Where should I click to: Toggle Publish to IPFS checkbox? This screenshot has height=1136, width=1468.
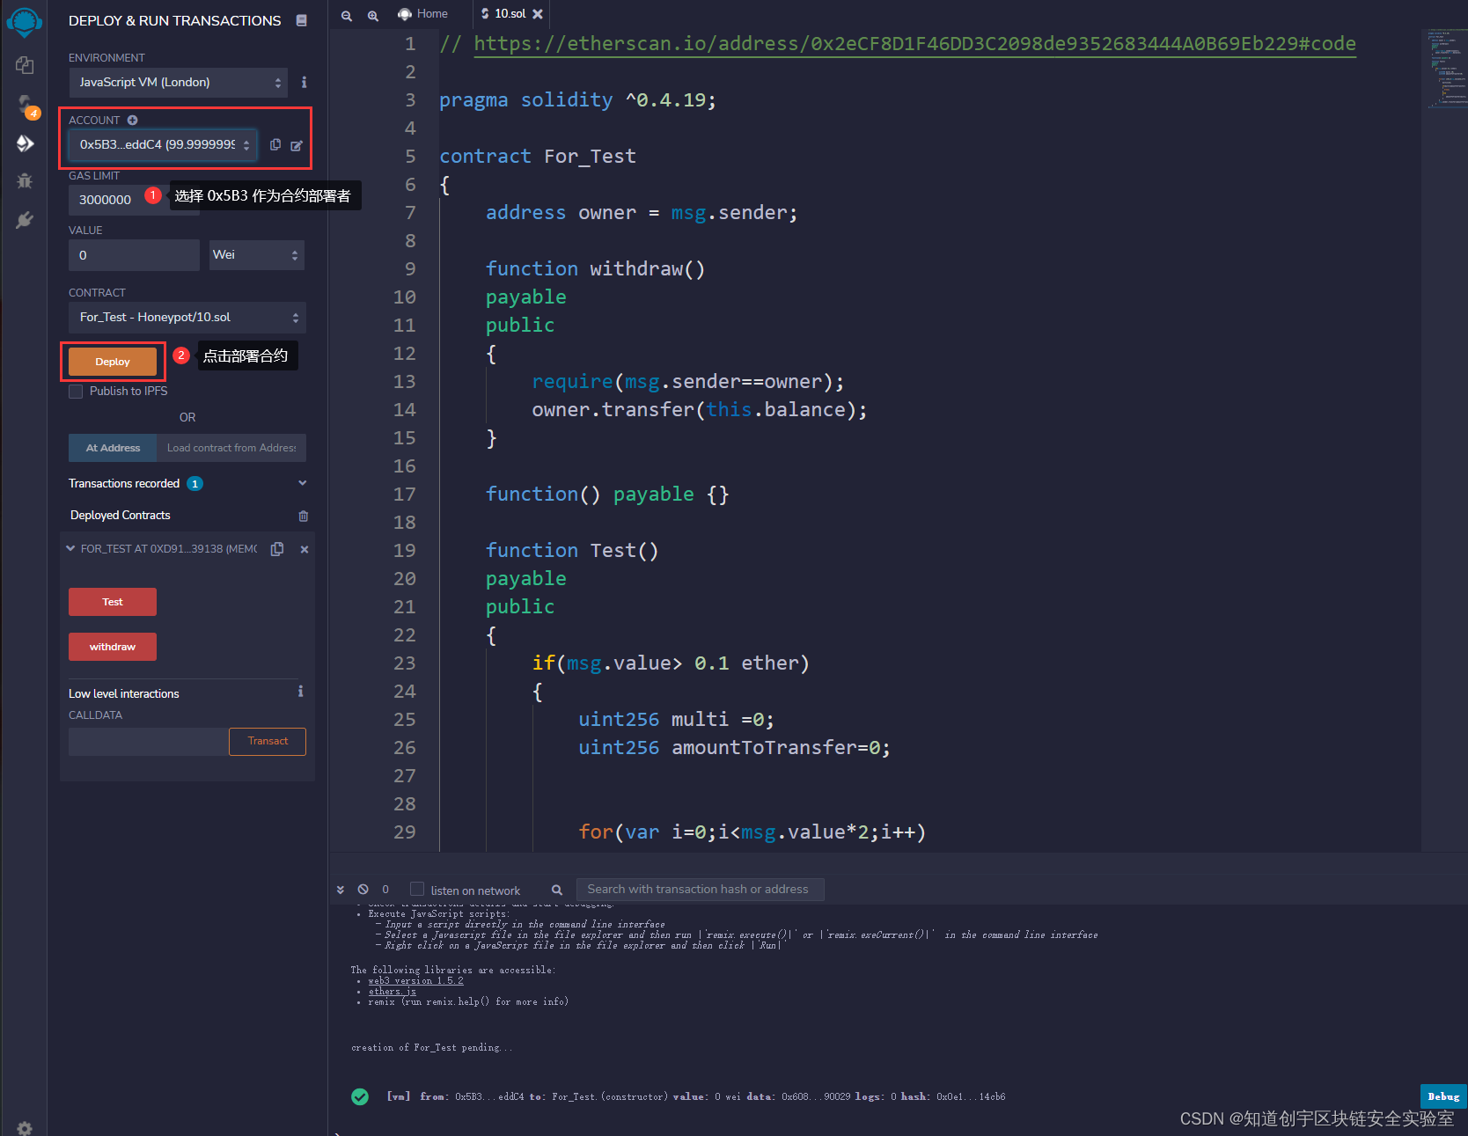(x=76, y=392)
